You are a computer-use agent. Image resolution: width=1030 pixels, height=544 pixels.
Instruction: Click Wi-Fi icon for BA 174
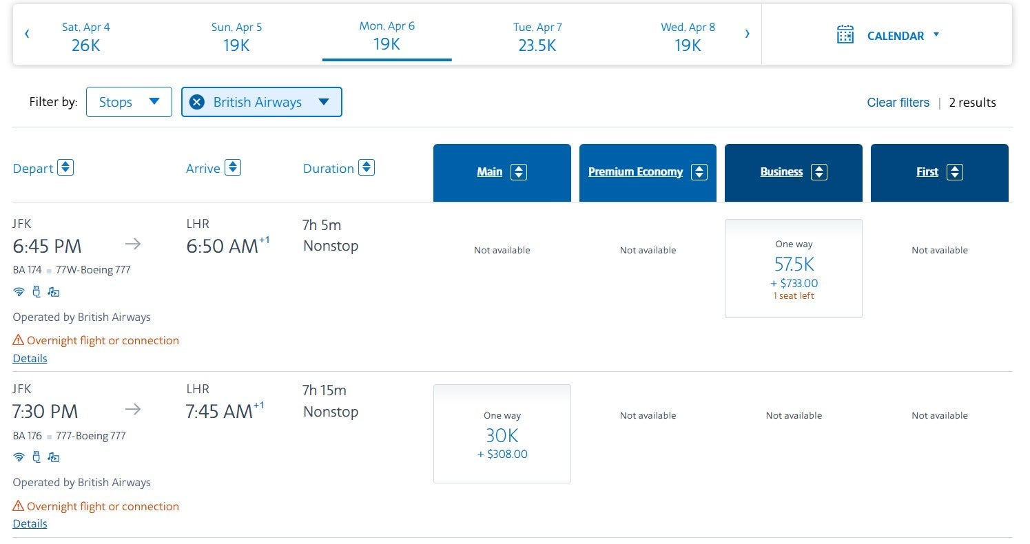pyautogui.click(x=19, y=292)
